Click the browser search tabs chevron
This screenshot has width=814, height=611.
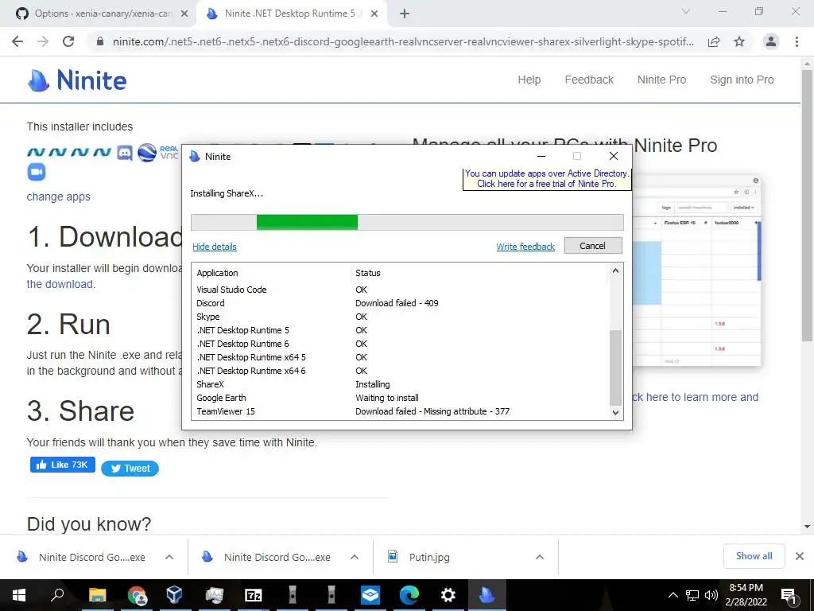pyautogui.click(x=686, y=11)
